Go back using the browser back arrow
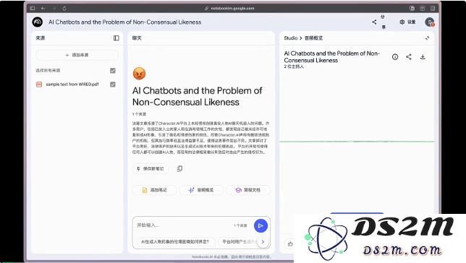 coord(43,9)
